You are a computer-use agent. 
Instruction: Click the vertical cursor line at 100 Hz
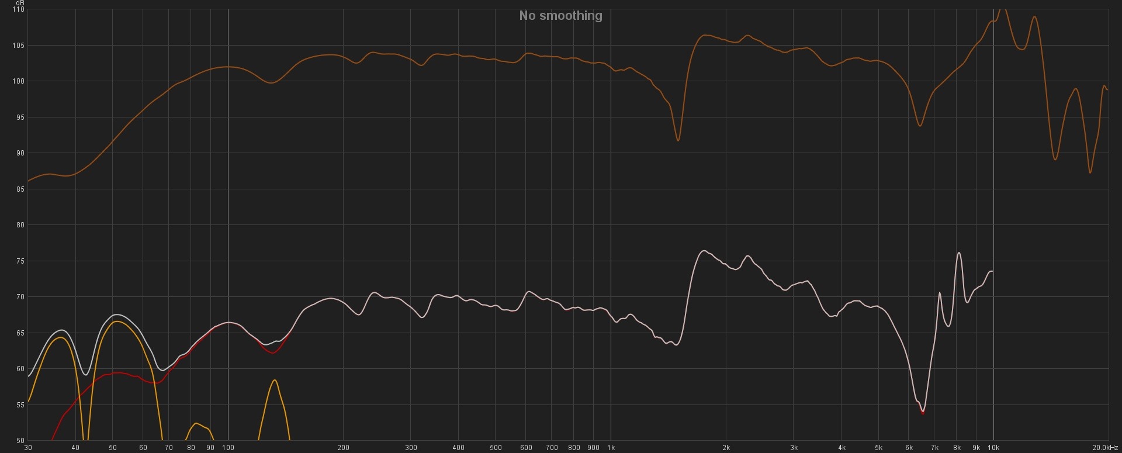coord(228,225)
